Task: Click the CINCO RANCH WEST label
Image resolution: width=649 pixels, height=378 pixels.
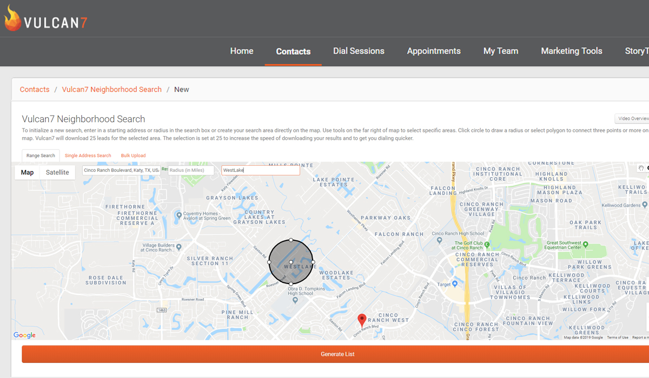Action: (388, 318)
